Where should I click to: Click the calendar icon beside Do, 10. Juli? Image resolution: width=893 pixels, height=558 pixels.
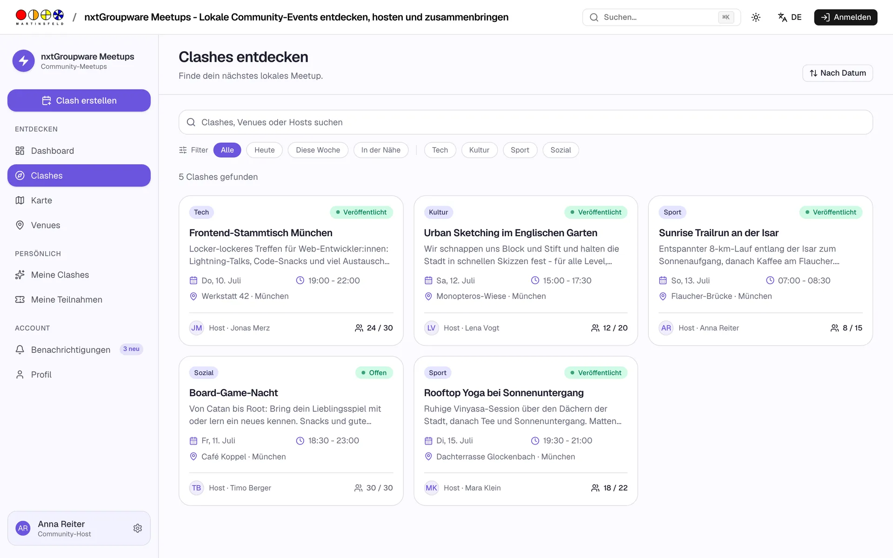(x=193, y=280)
